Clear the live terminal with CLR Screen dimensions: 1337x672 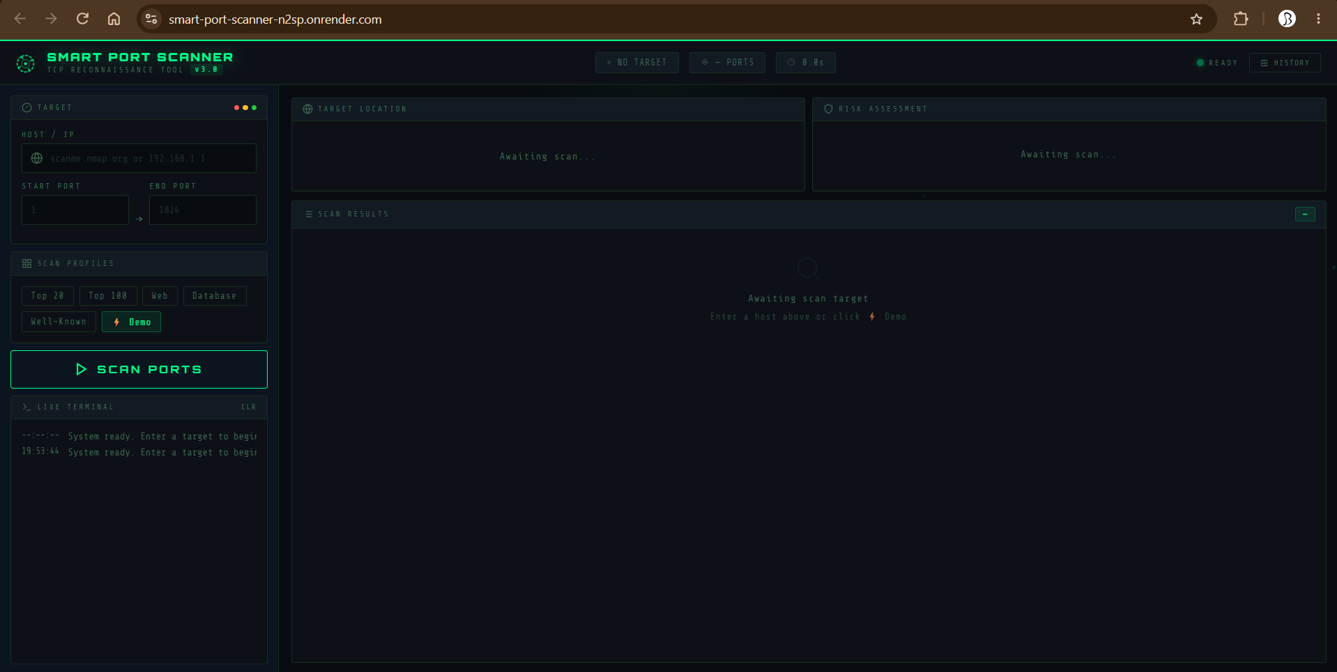click(249, 407)
